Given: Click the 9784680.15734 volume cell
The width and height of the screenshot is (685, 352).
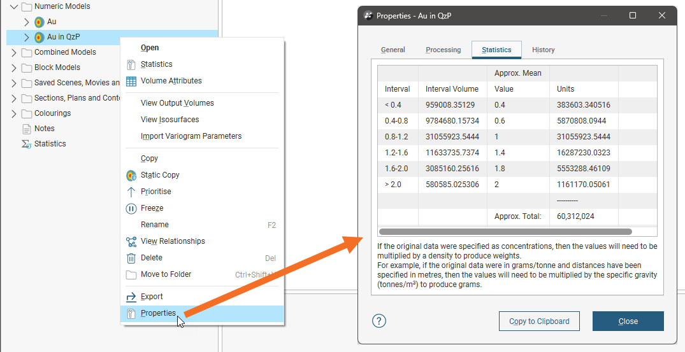Looking at the screenshot, I should (x=452, y=121).
